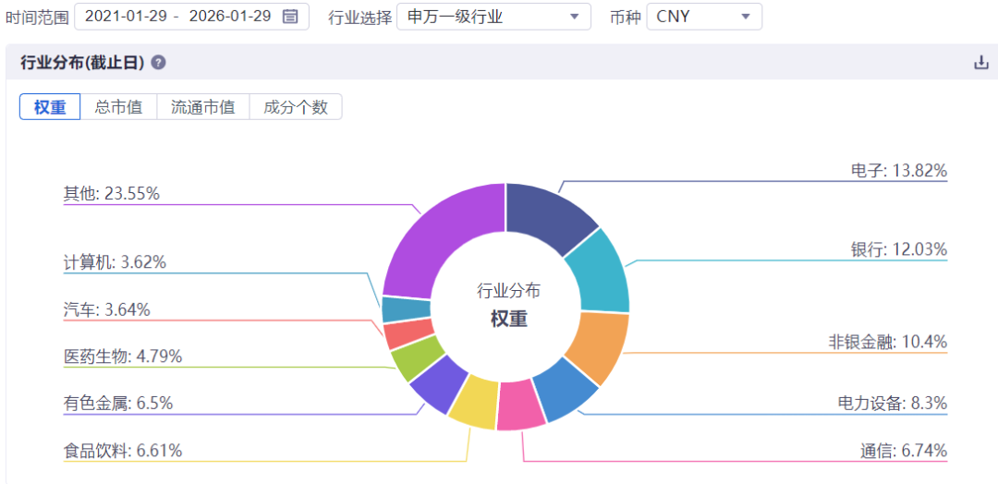Image resolution: width=998 pixels, height=484 pixels.
Task: Click the label 计算机: 3.62%
Action: click(x=115, y=262)
